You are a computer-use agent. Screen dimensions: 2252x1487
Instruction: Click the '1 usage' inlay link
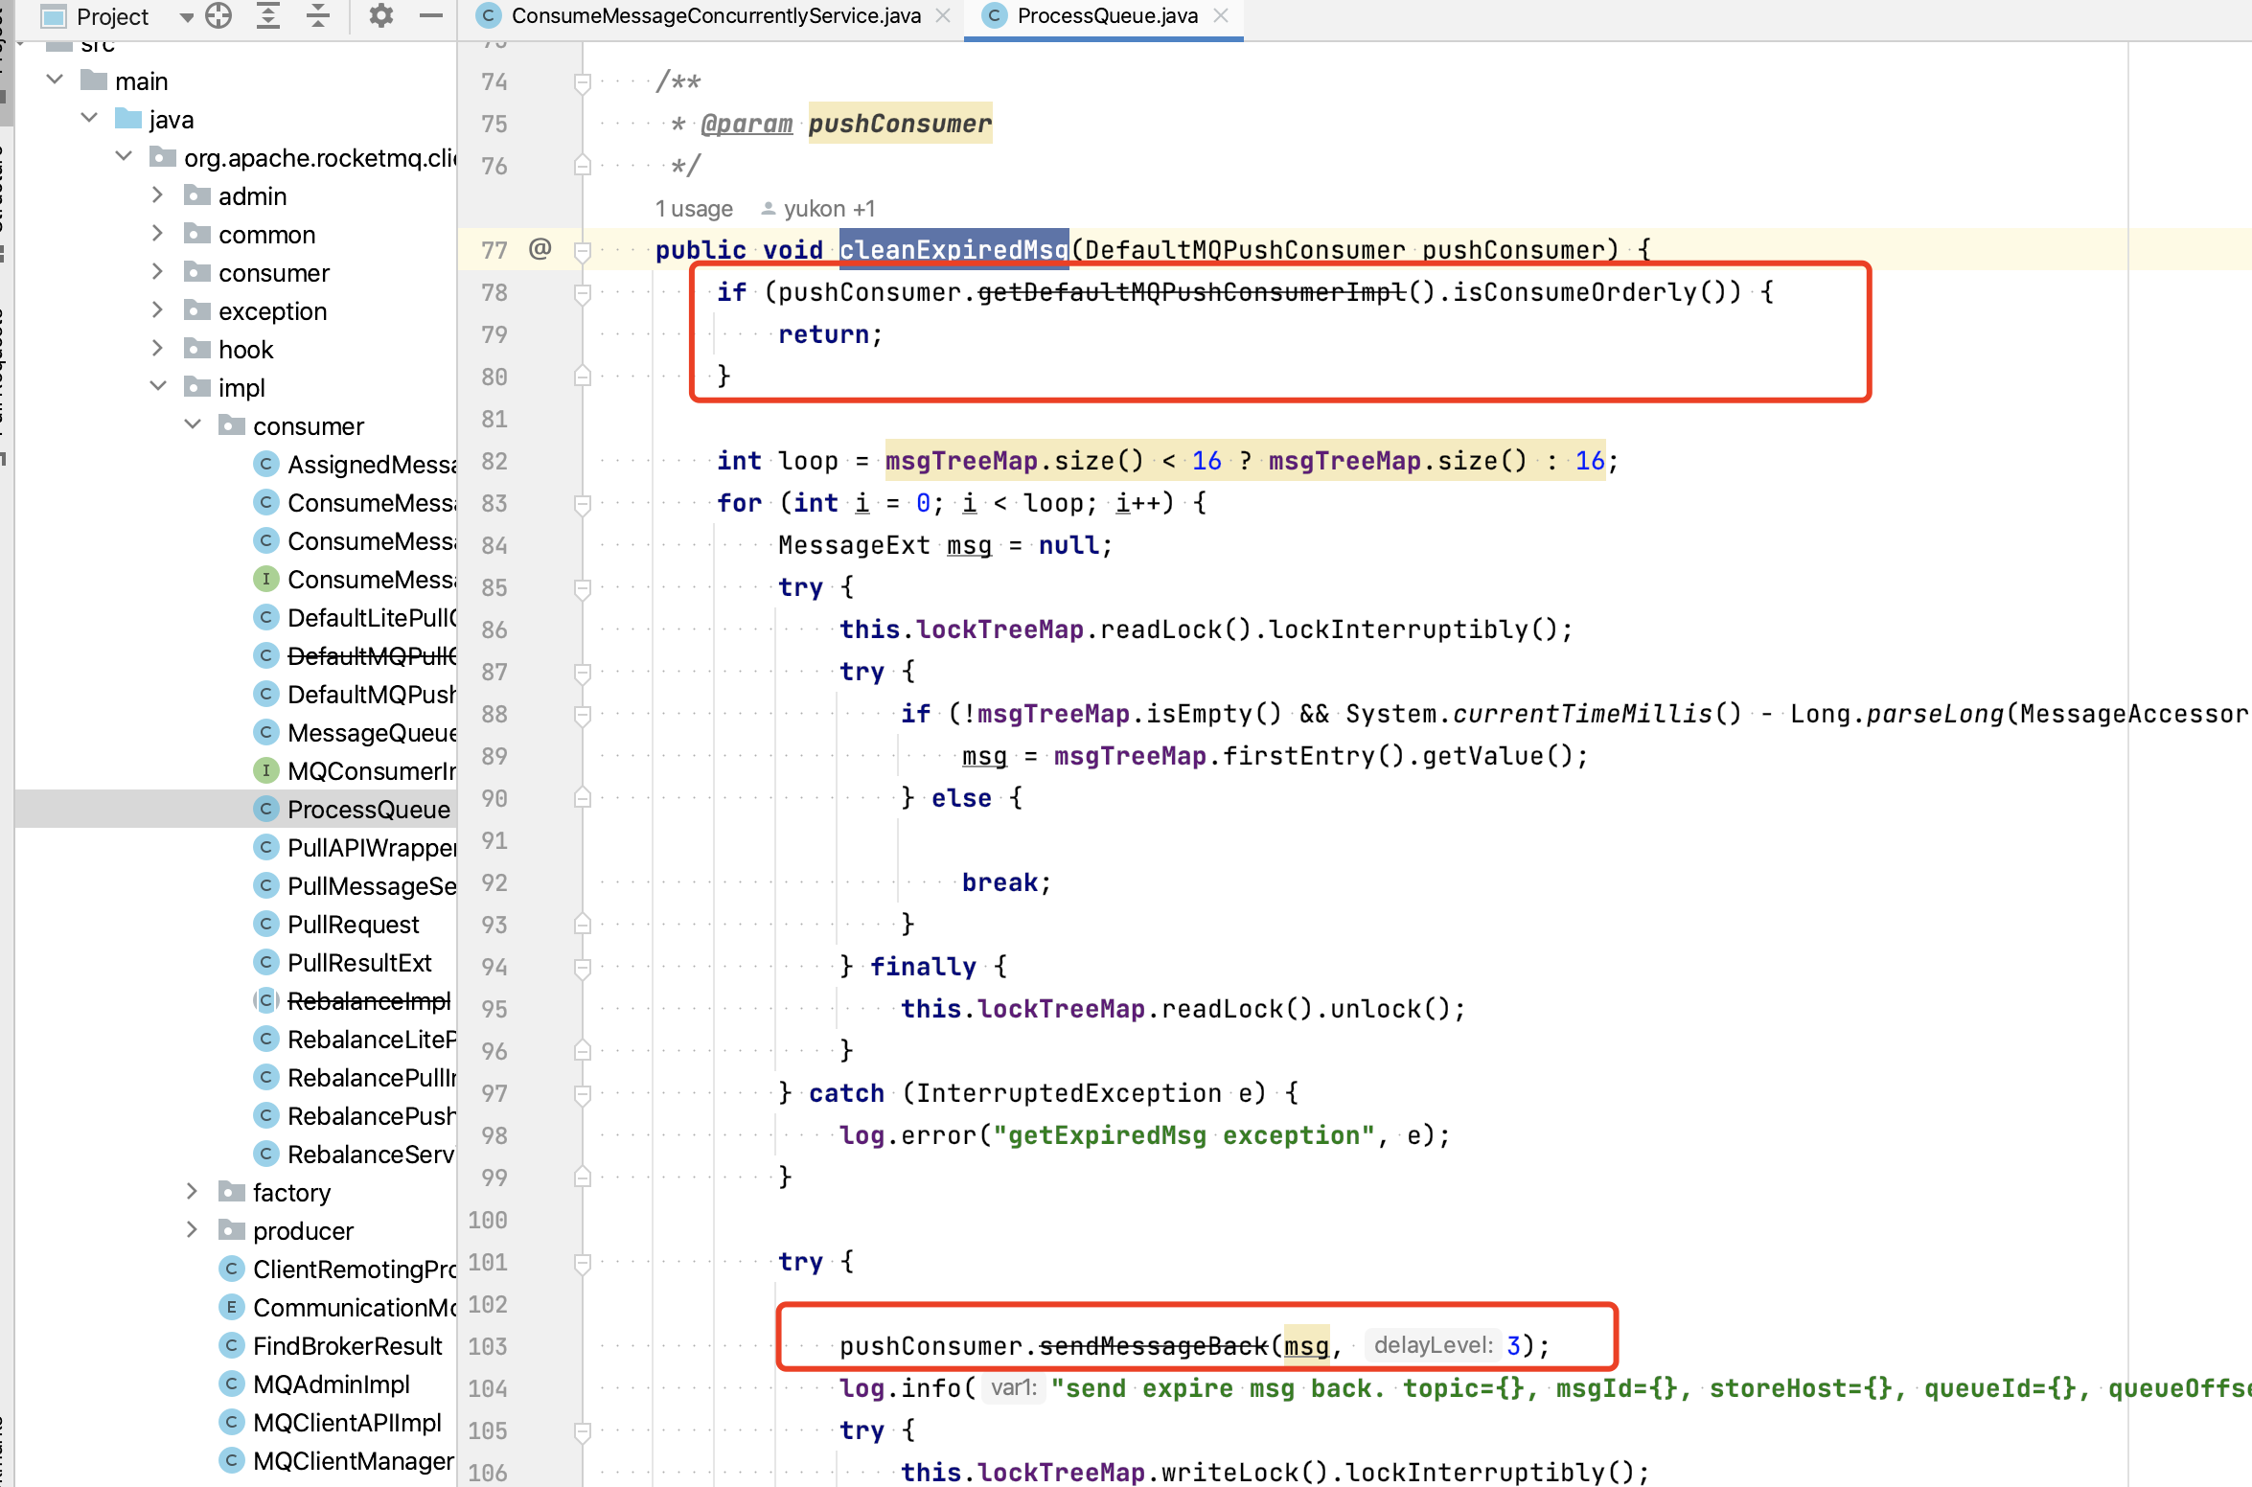pyautogui.click(x=694, y=209)
